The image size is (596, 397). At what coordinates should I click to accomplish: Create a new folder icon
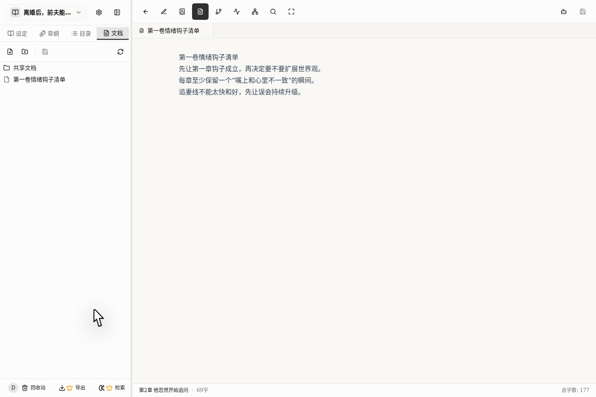coord(25,52)
